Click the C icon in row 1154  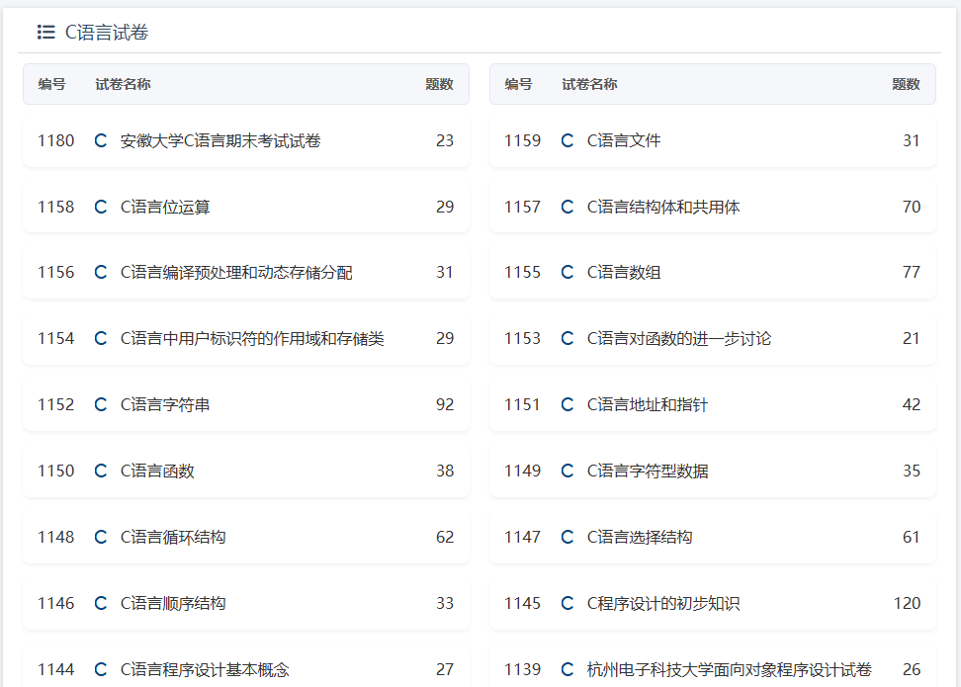(x=101, y=338)
